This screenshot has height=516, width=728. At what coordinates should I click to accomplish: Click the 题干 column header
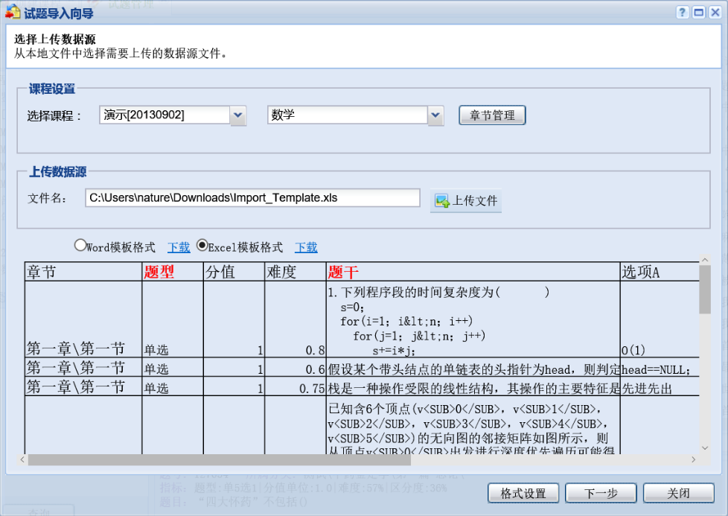coord(342,272)
